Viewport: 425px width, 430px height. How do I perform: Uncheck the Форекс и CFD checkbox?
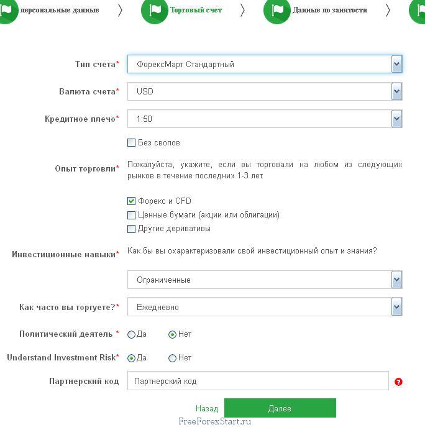[x=131, y=201]
